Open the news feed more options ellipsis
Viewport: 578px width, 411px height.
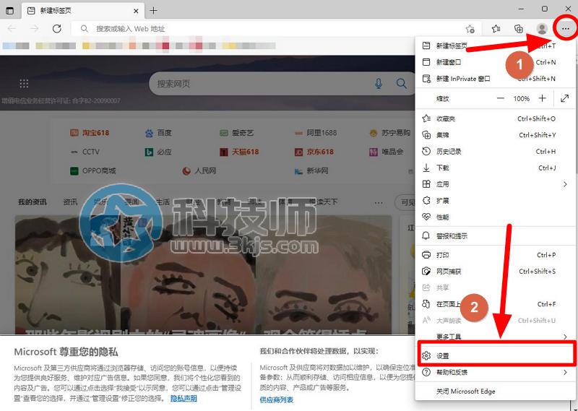379,203
